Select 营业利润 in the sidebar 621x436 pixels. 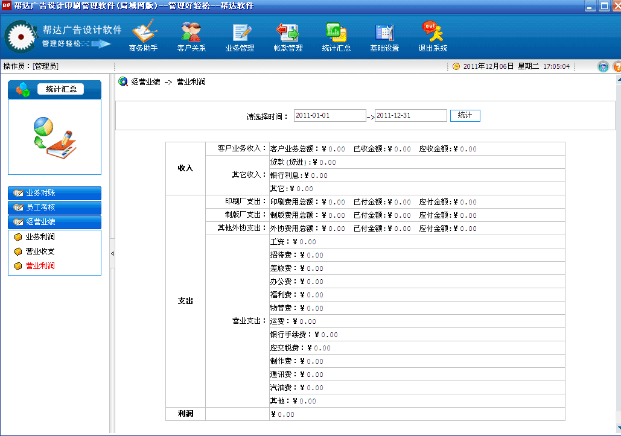point(40,266)
